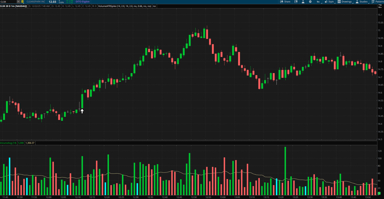Click the Drawings menu icon
384x199 pixels.
click(339, 2)
